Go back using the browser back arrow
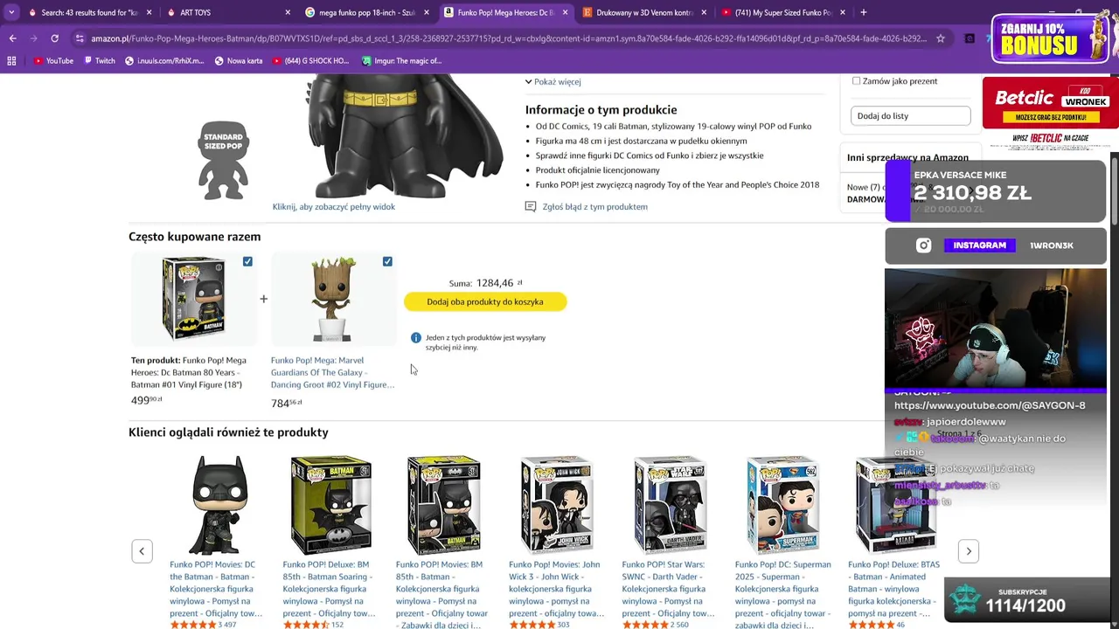The width and height of the screenshot is (1119, 629). [x=12, y=38]
